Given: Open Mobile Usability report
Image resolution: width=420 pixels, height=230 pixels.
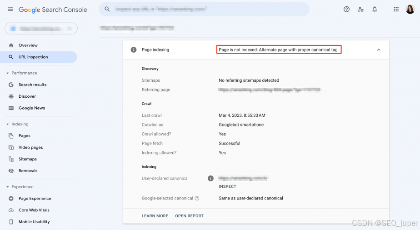Looking at the screenshot, I should (34, 222).
